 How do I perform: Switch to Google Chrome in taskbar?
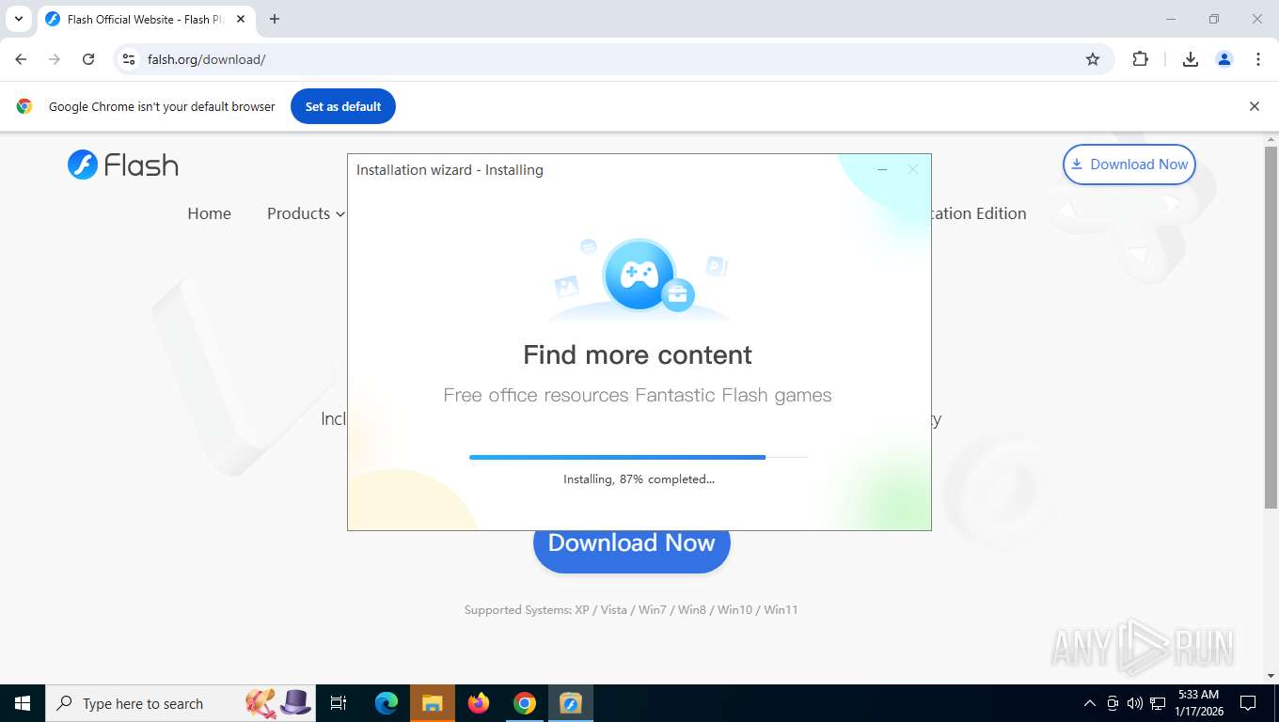pos(524,703)
